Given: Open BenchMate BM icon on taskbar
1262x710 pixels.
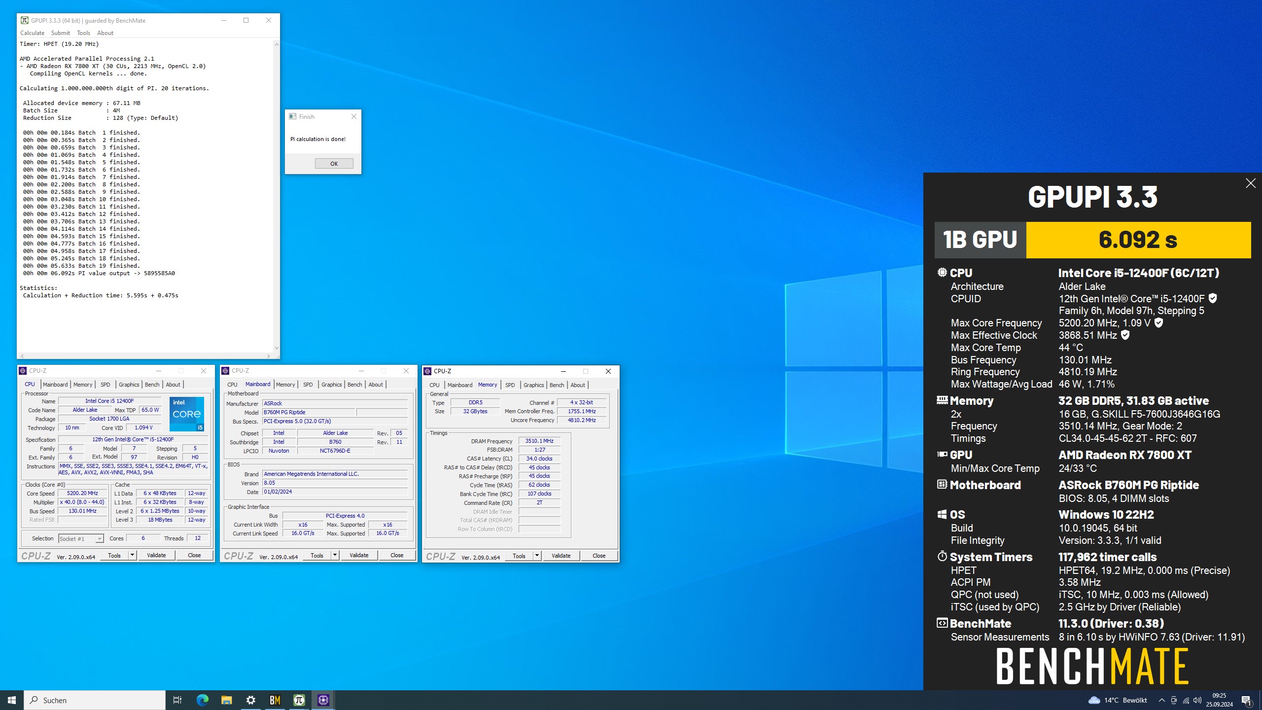Looking at the screenshot, I should coord(275,700).
